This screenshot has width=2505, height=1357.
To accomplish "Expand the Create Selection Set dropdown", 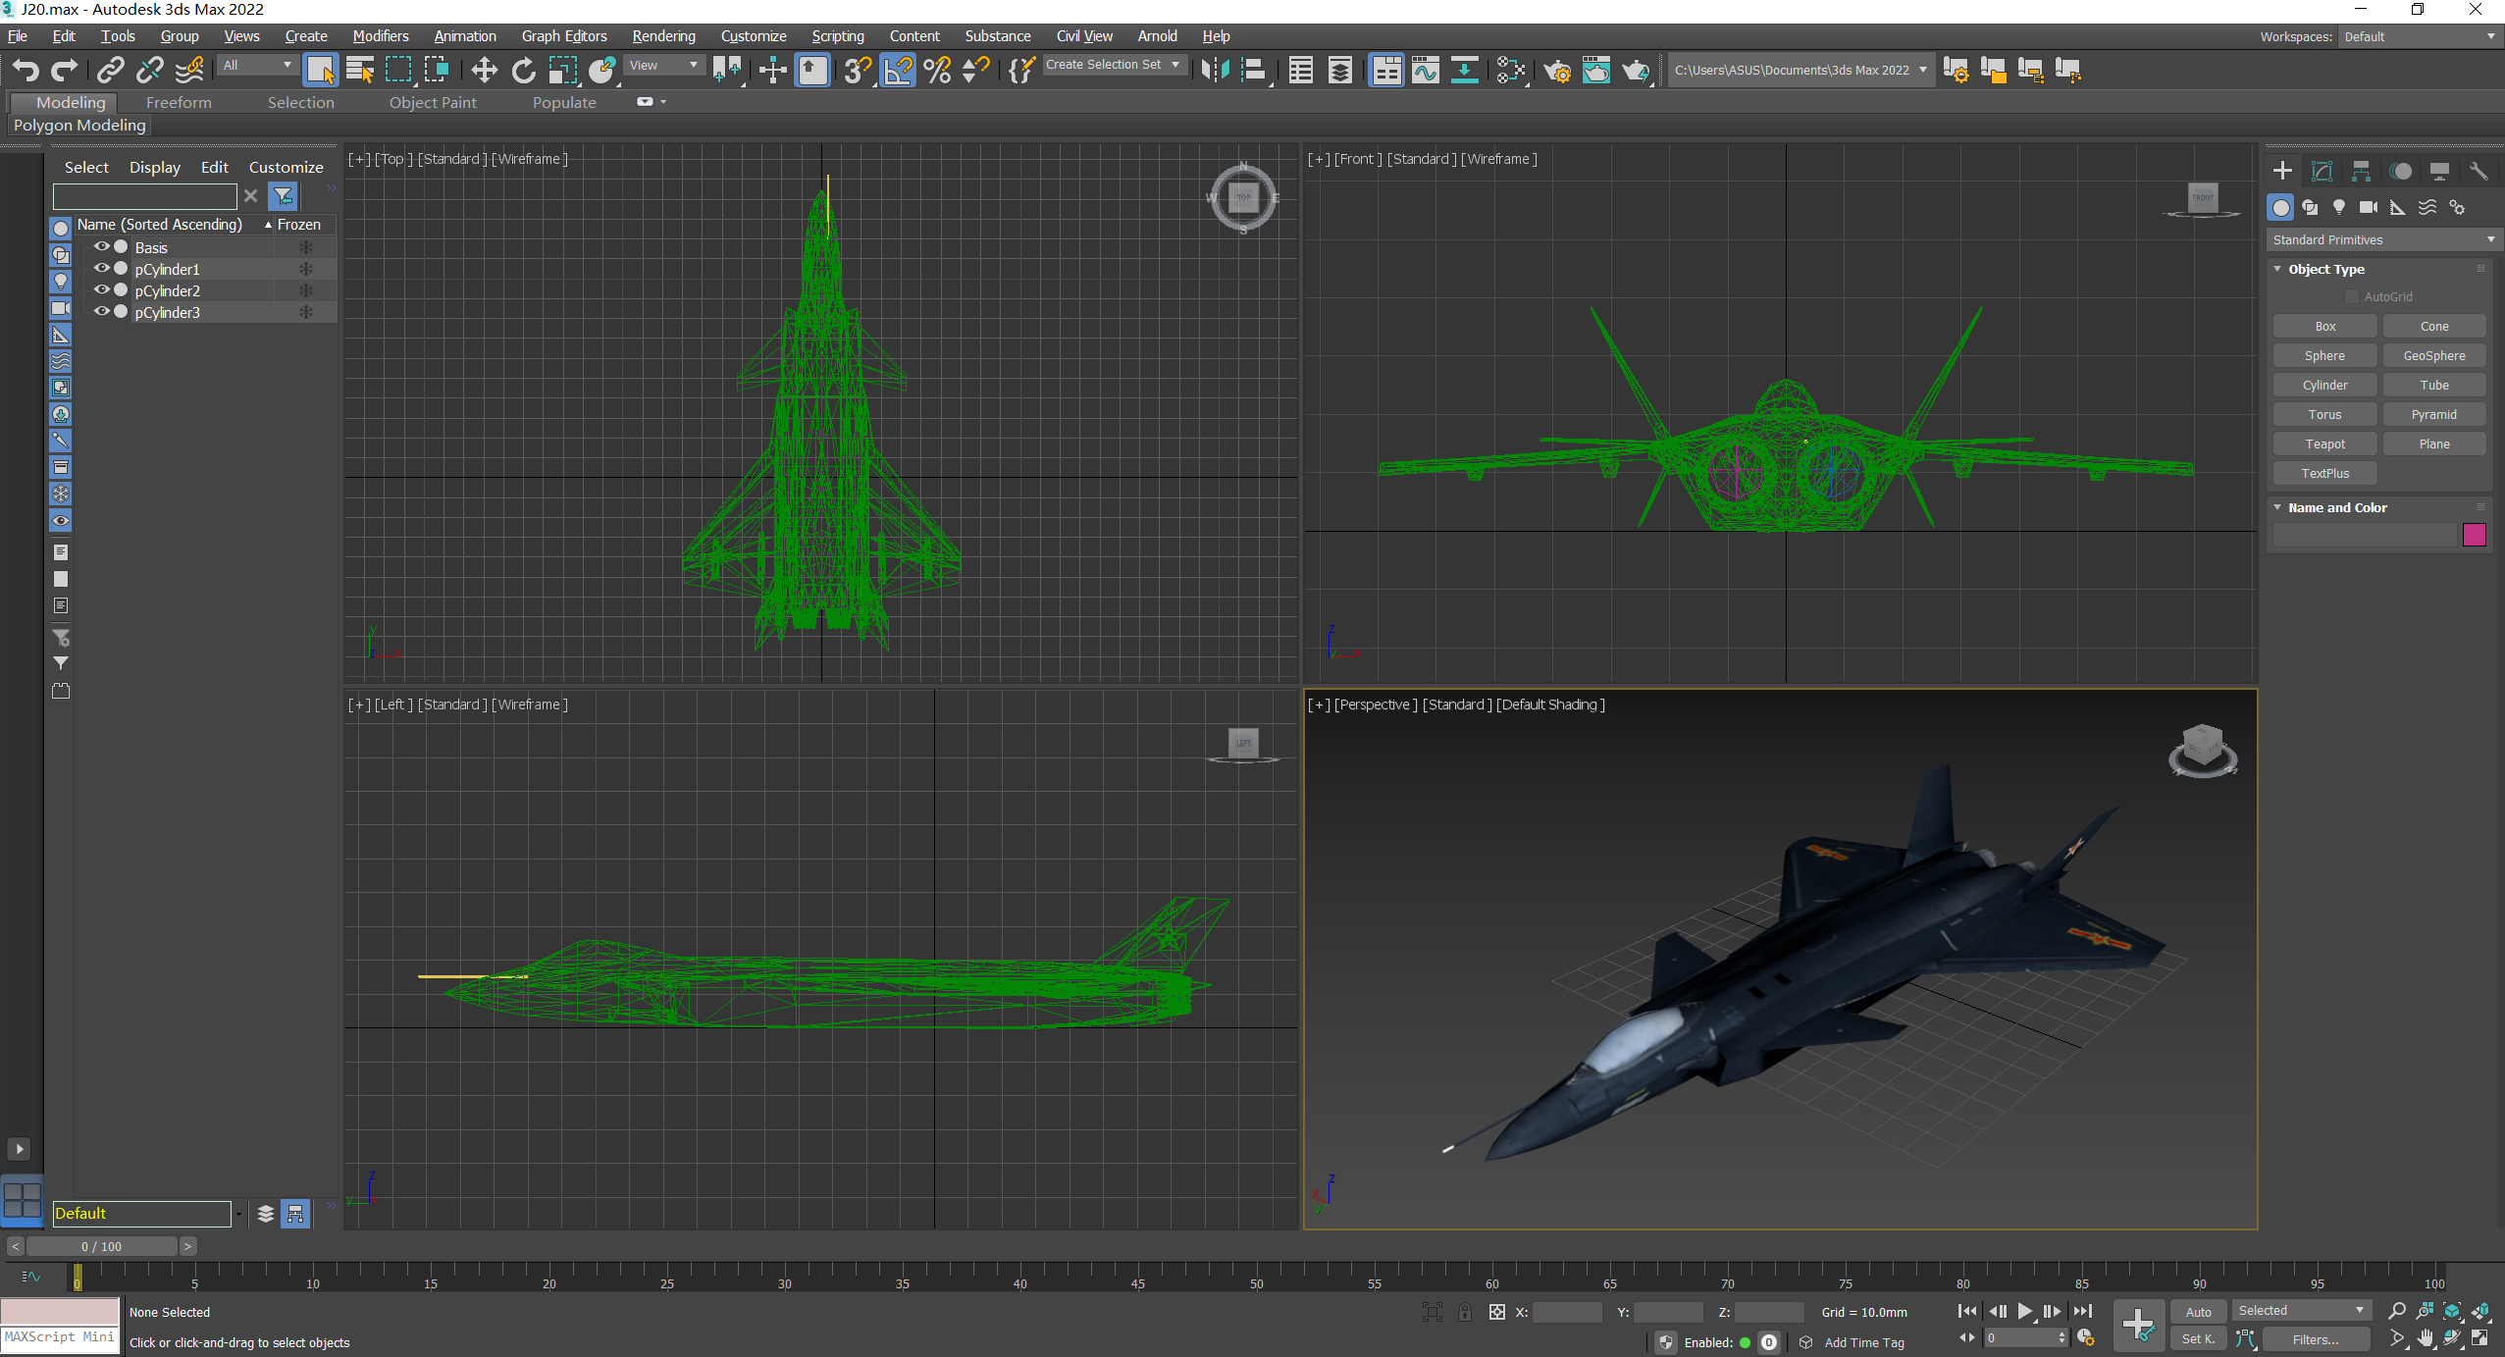I will tap(1174, 65).
